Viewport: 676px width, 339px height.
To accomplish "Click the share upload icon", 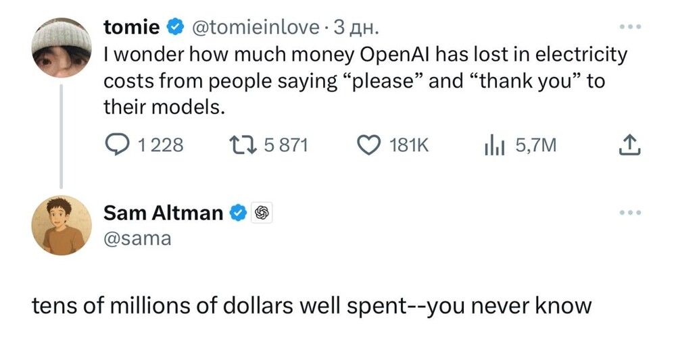I will point(628,145).
